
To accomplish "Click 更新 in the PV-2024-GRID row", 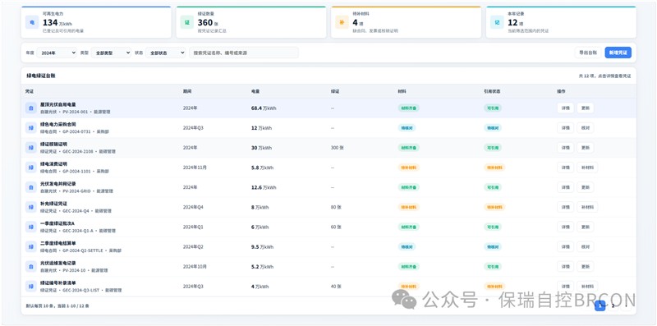I will (586, 187).
